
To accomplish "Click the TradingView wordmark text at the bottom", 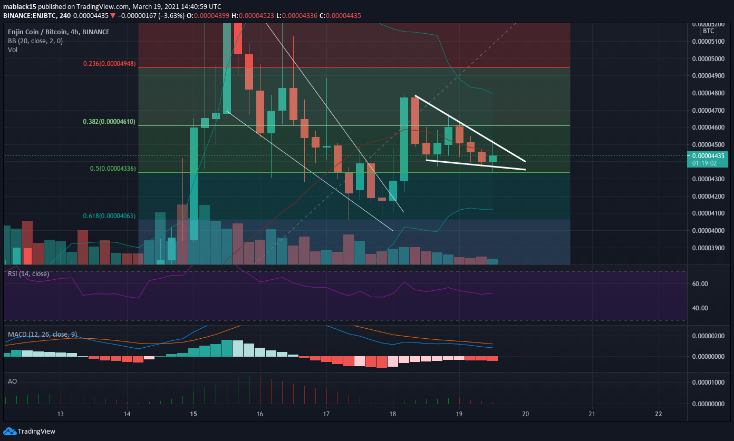I will (36, 432).
